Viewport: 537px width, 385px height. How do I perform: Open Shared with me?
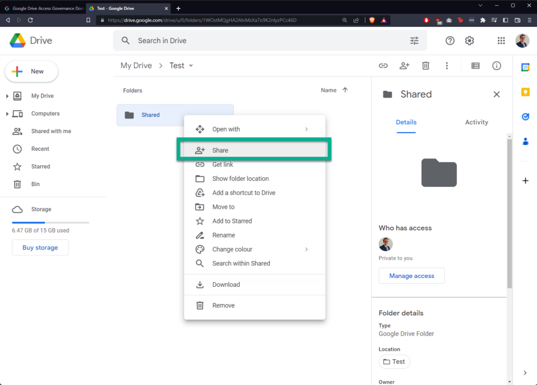(51, 131)
